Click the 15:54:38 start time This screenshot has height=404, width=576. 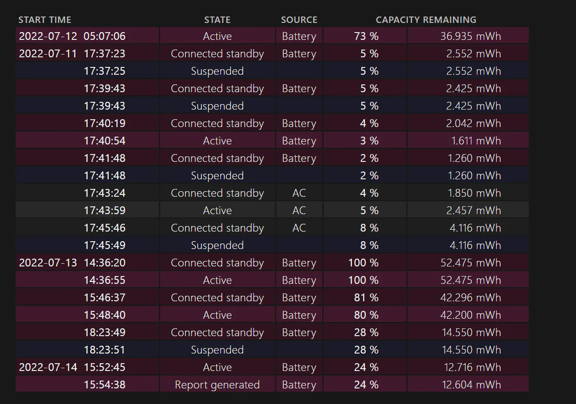[105, 385]
